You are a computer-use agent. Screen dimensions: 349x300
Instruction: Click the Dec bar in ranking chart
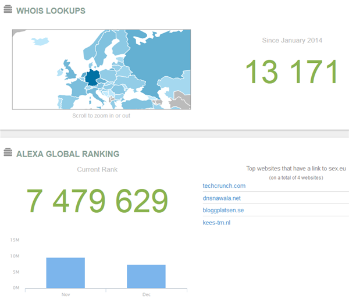coord(146,276)
